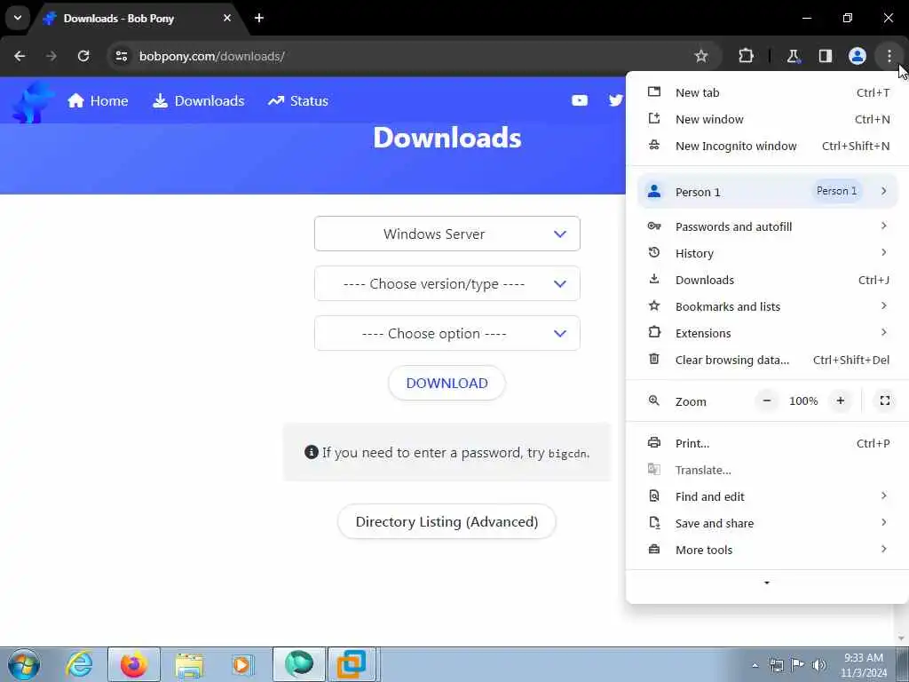Click the forward navigation arrow
This screenshot has width=909, height=682.
pyautogui.click(x=51, y=56)
